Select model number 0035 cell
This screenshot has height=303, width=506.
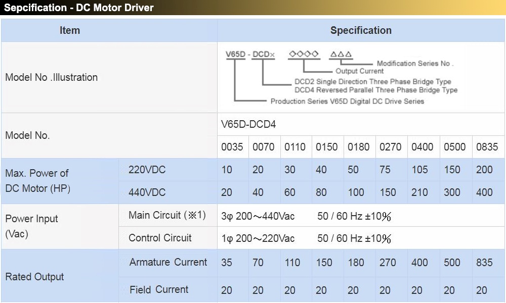click(x=232, y=147)
